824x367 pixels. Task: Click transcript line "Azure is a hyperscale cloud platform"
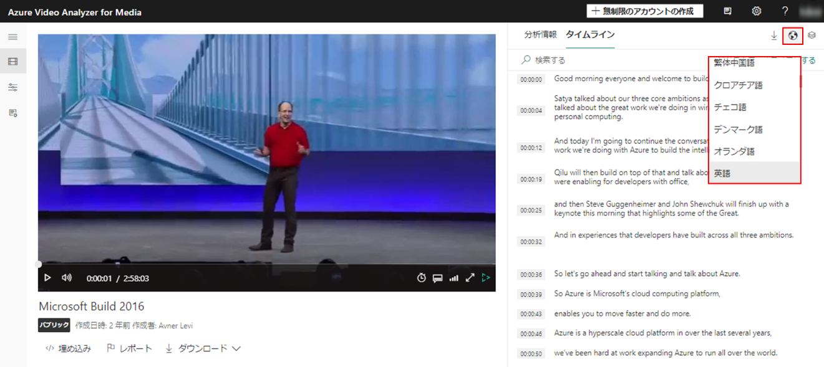point(663,333)
